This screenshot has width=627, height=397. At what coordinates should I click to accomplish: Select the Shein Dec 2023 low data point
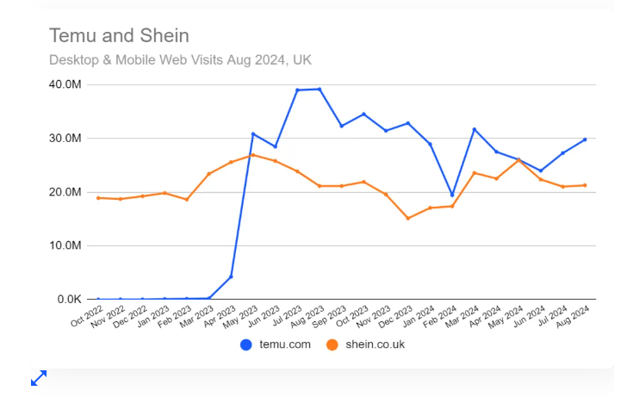click(x=408, y=218)
